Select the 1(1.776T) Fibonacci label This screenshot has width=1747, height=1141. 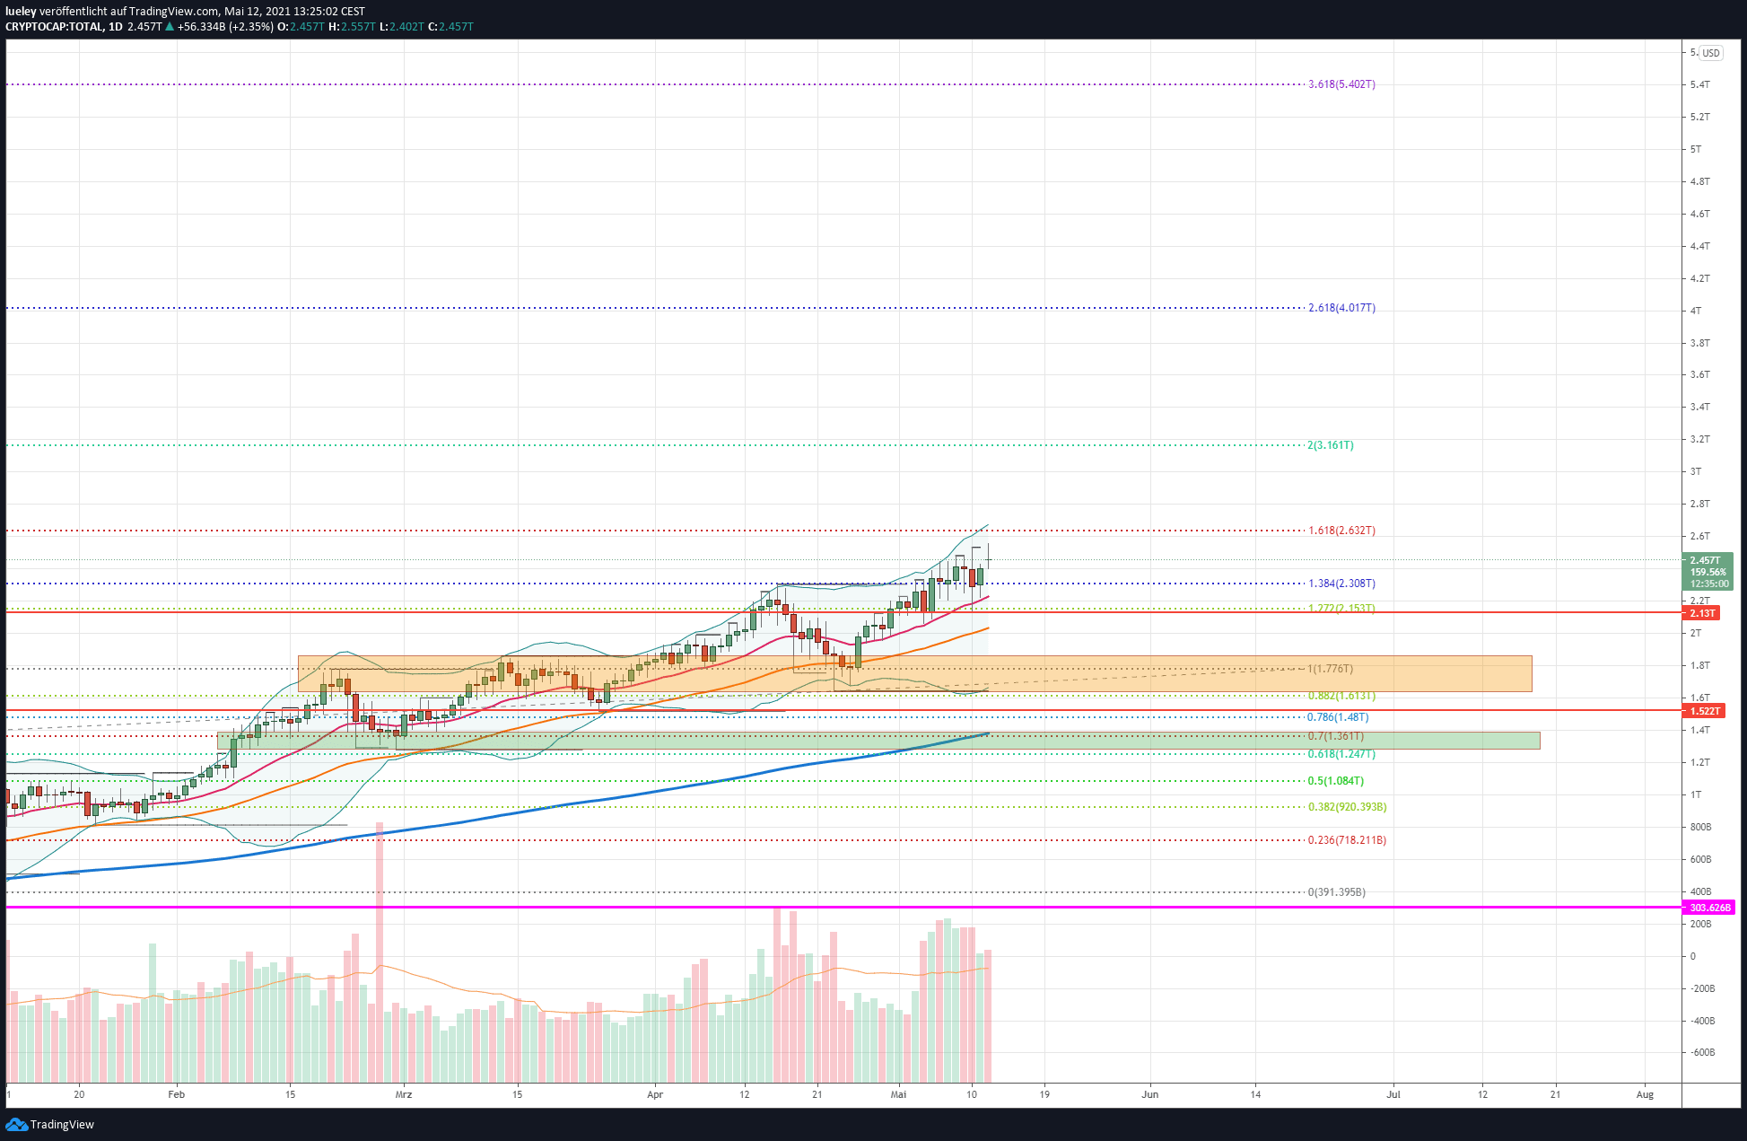(x=1331, y=669)
